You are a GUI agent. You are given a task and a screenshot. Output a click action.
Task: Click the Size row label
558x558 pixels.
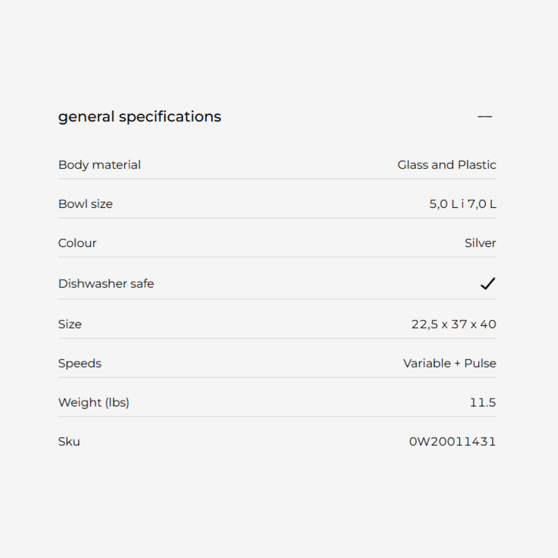tap(70, 324)
